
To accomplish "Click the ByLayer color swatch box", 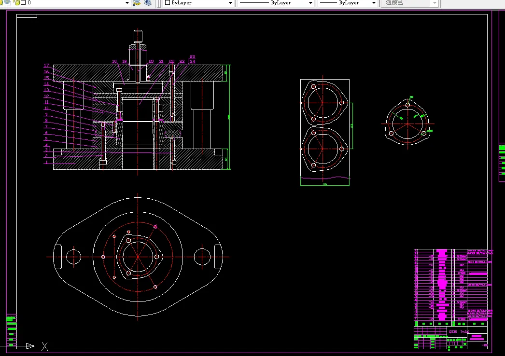I will tap(168, 2).
